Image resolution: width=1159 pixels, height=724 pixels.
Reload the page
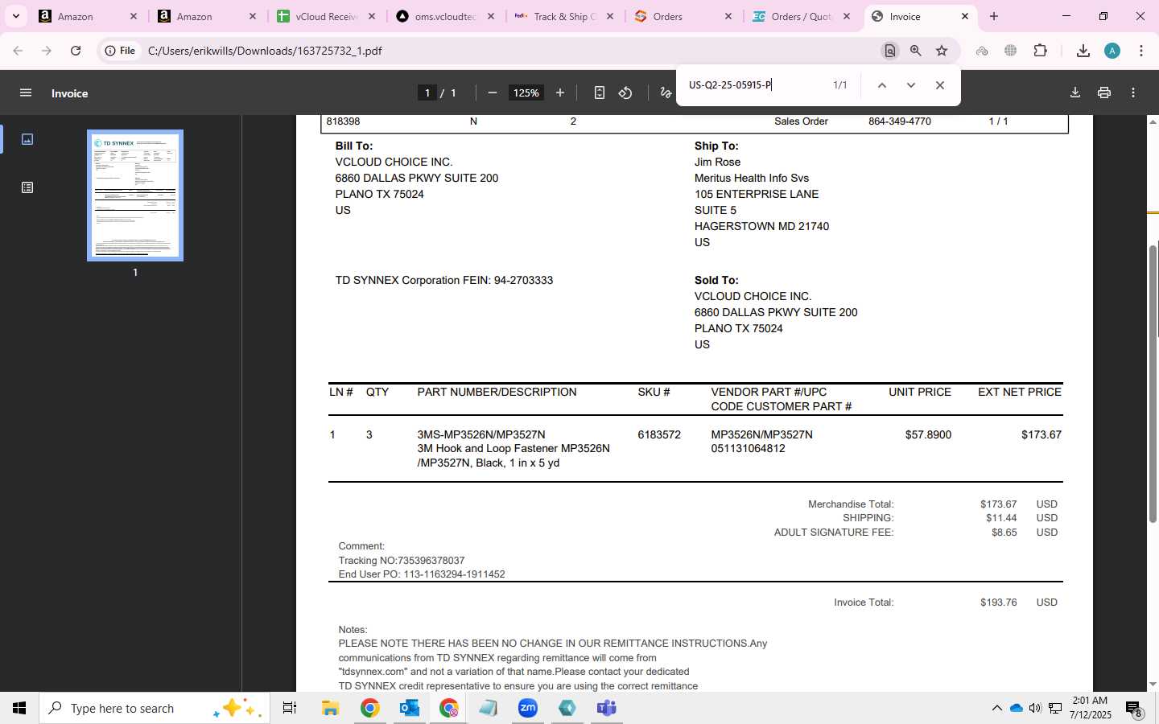point(76,51)
